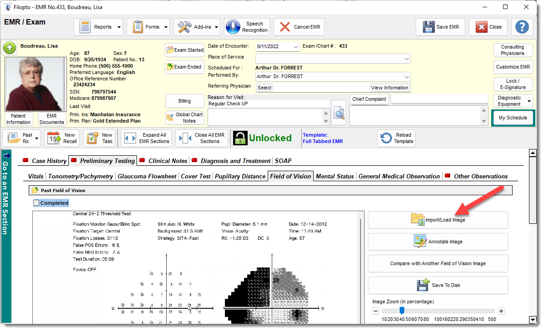Open the Date of Encounter dropdown
This screenshot has height=331, width=544.
[x=295, y=47]
